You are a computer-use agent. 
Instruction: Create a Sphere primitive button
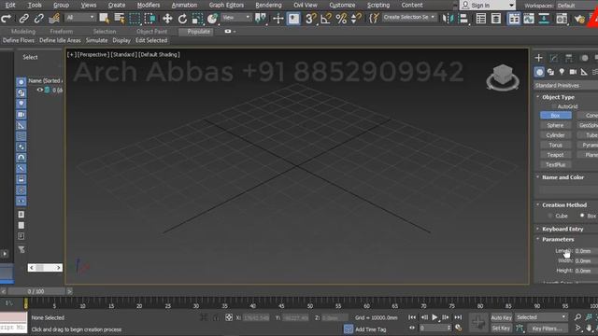click(x=555, y=125)
